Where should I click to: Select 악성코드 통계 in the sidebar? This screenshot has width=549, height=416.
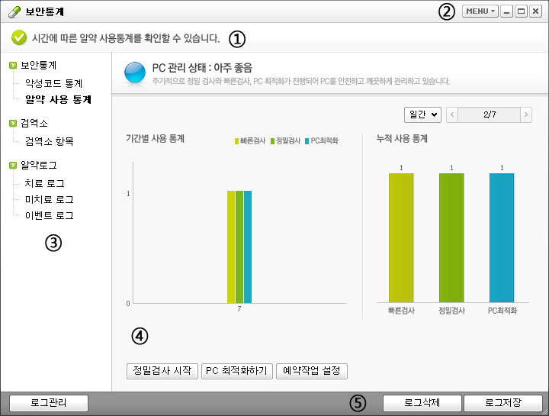(x=54, y=83)
